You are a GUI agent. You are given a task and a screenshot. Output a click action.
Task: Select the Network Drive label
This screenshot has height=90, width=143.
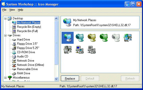tap(26, 61)
